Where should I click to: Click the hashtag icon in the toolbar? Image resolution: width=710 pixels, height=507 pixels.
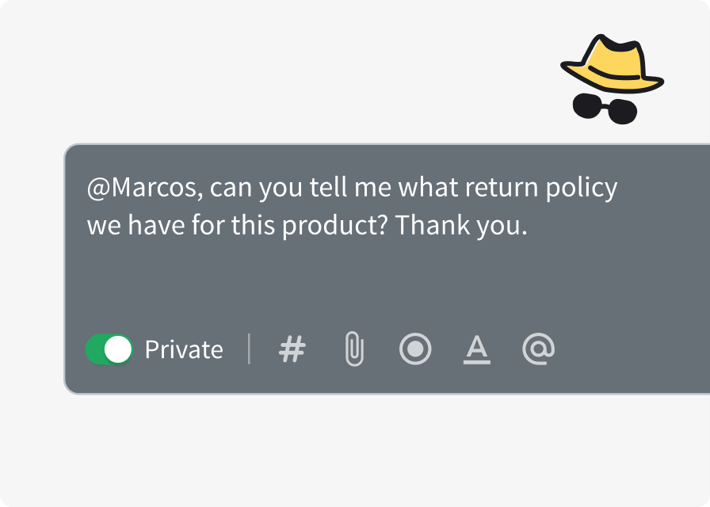(x=292, y=349)
